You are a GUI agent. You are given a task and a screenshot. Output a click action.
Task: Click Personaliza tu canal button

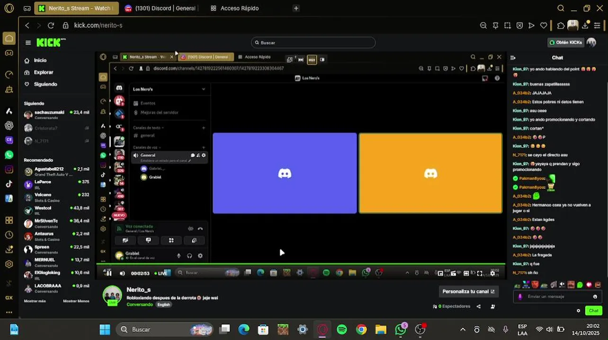coord(468,291)
